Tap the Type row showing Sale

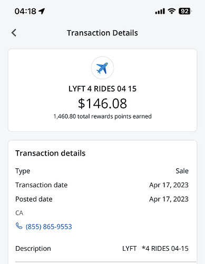click(x=102, y=171)
